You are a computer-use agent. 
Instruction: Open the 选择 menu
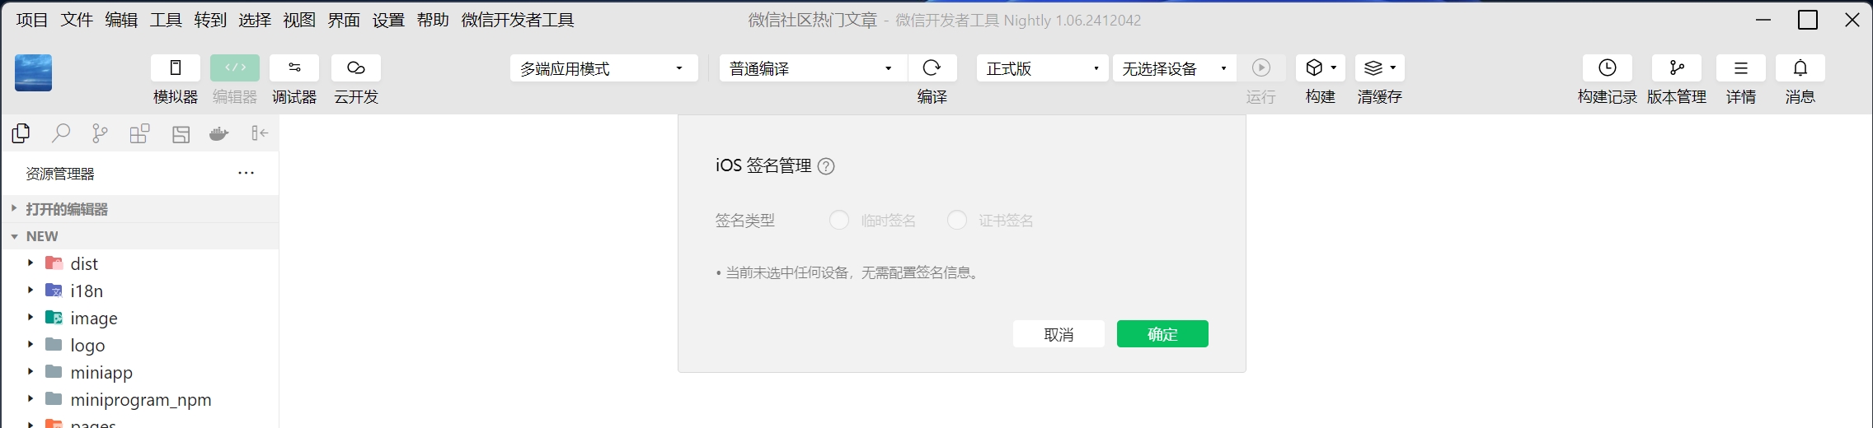[x=255, y=20]
